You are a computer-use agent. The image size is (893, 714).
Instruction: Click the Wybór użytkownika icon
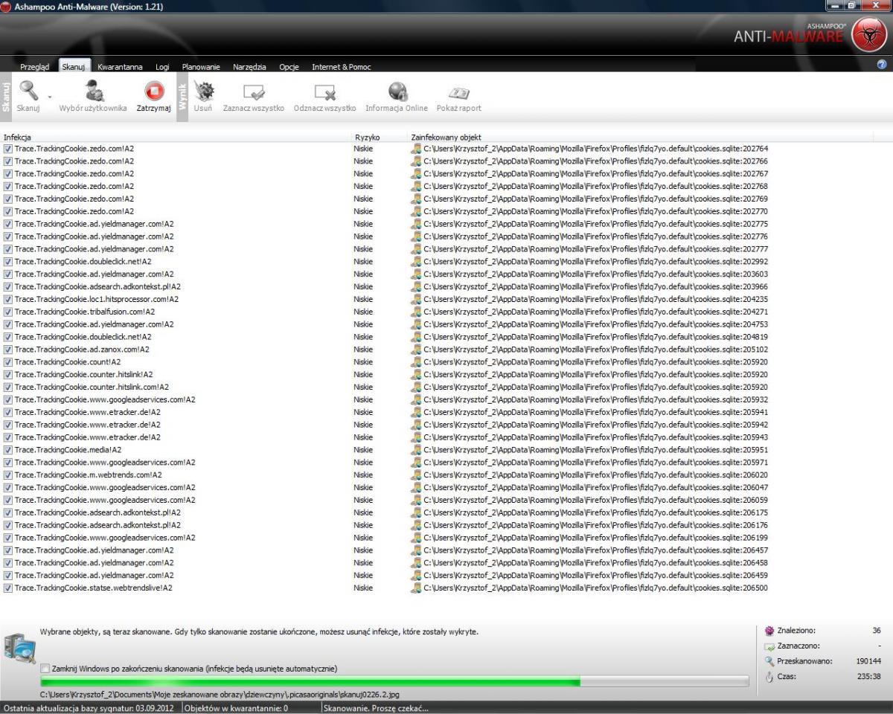point(94,91)
